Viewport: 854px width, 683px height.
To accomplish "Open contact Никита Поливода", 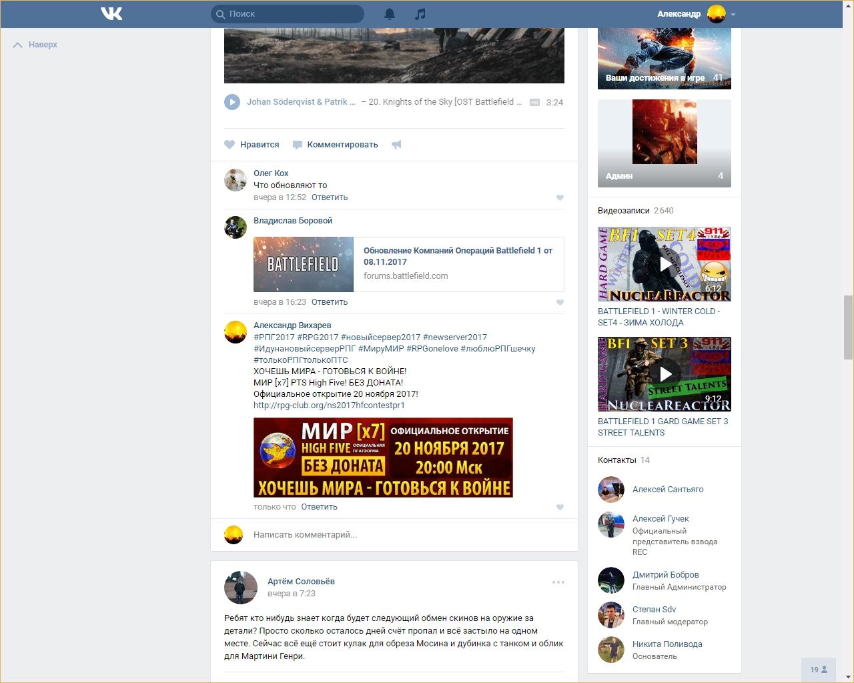I will pyautogui.click(x=667, y=644).
